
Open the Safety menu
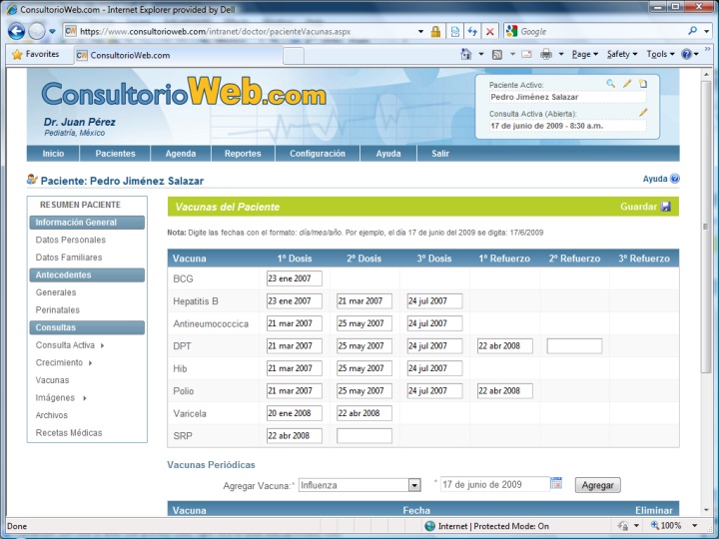tap(622, 54)
